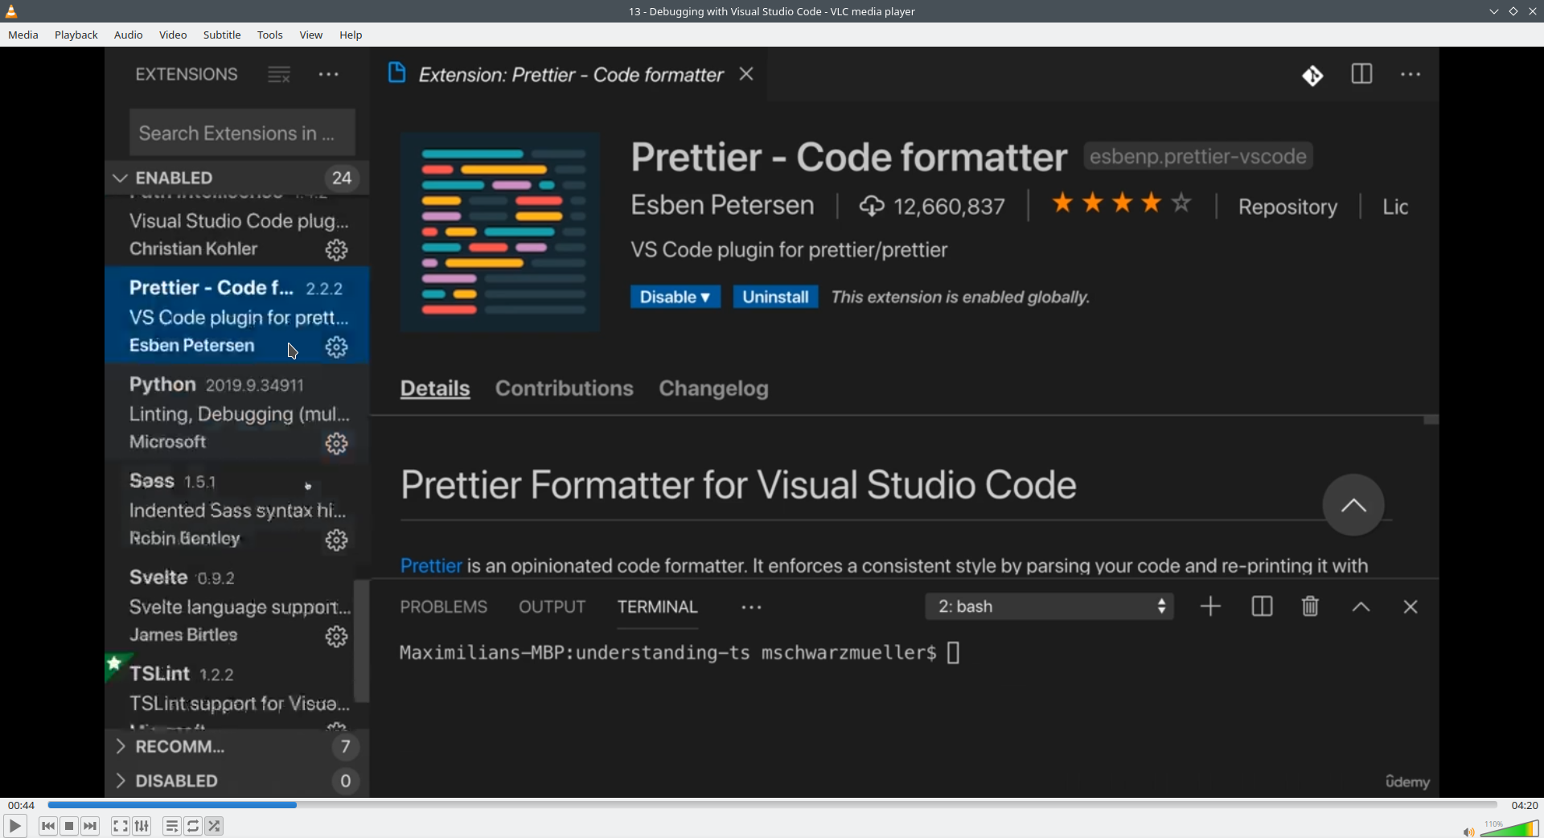
Task: Open the Subtitle menu
Action: click(x=222, y=35)
